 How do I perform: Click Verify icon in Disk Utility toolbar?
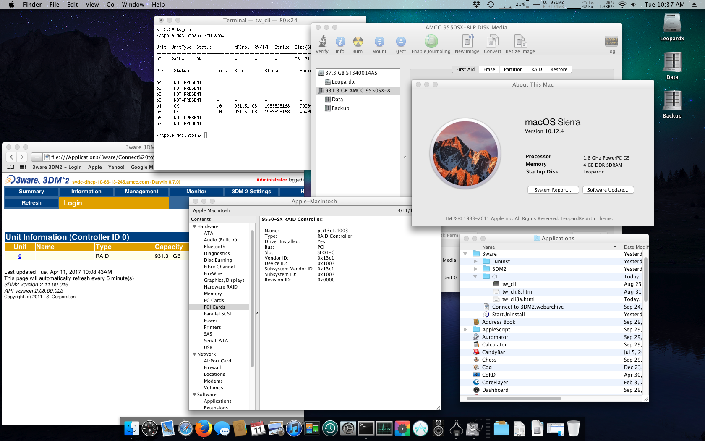point(322,42)
